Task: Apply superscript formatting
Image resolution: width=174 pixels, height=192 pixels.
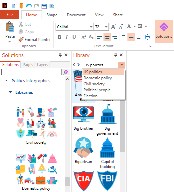Action: point(84,37)
